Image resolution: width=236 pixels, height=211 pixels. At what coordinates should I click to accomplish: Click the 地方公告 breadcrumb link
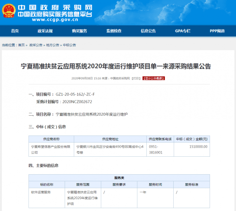coord(52,45)
